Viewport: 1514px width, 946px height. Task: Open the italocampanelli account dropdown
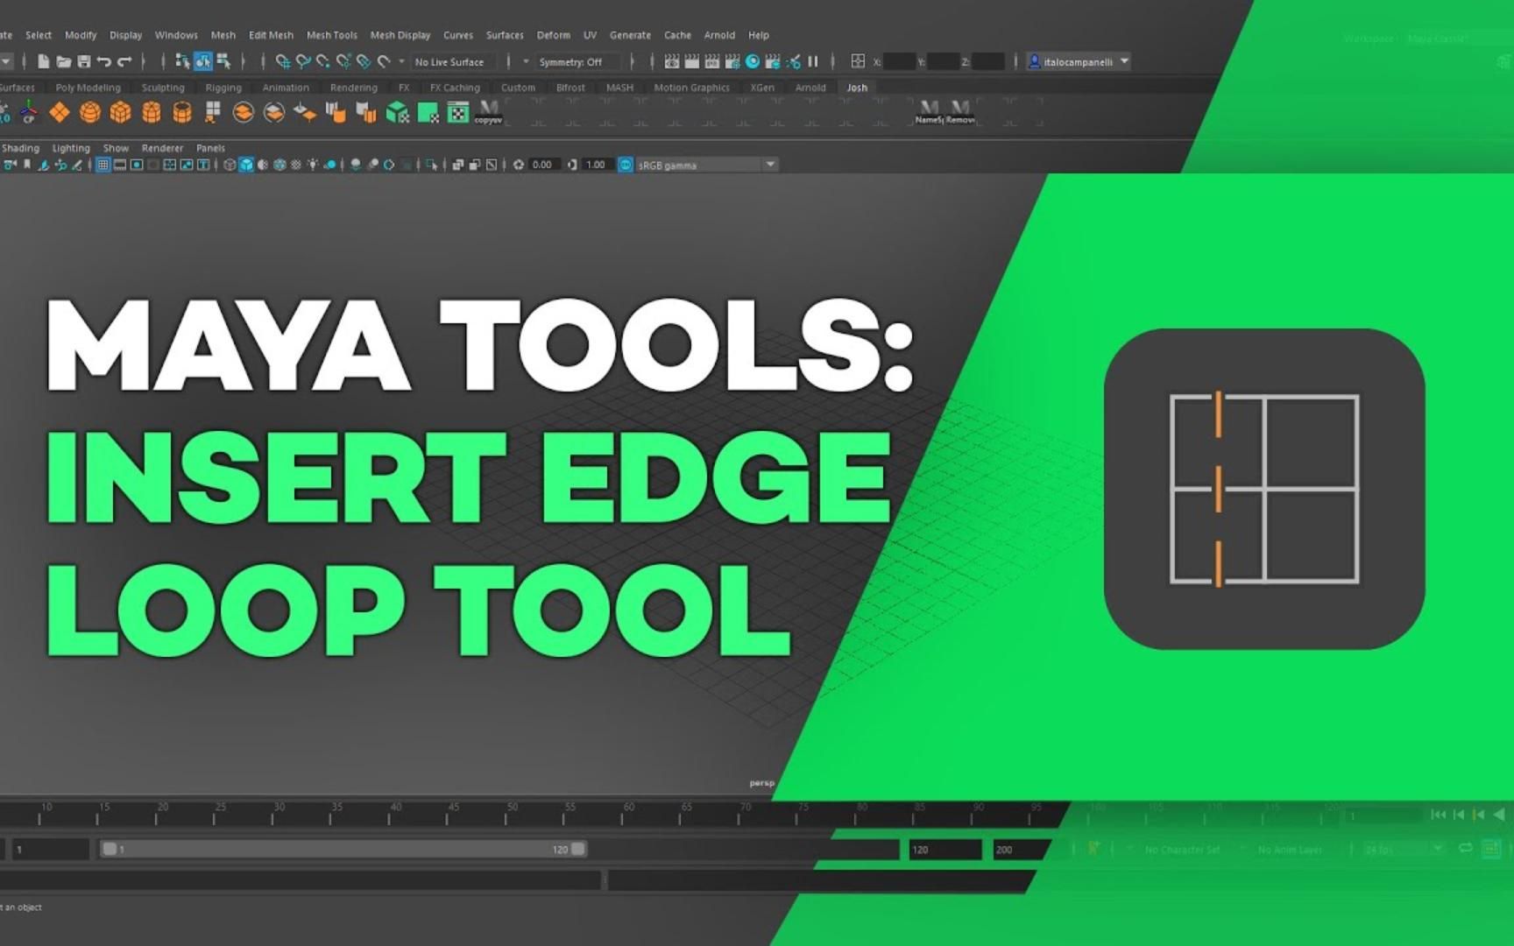(x=1079, y=61)
